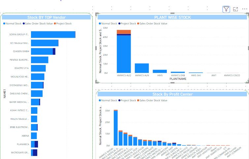The width and height of the screenshot is (249, 159).
Task: Select the QIAGEN GMBH bar
Action: point(43,51)
